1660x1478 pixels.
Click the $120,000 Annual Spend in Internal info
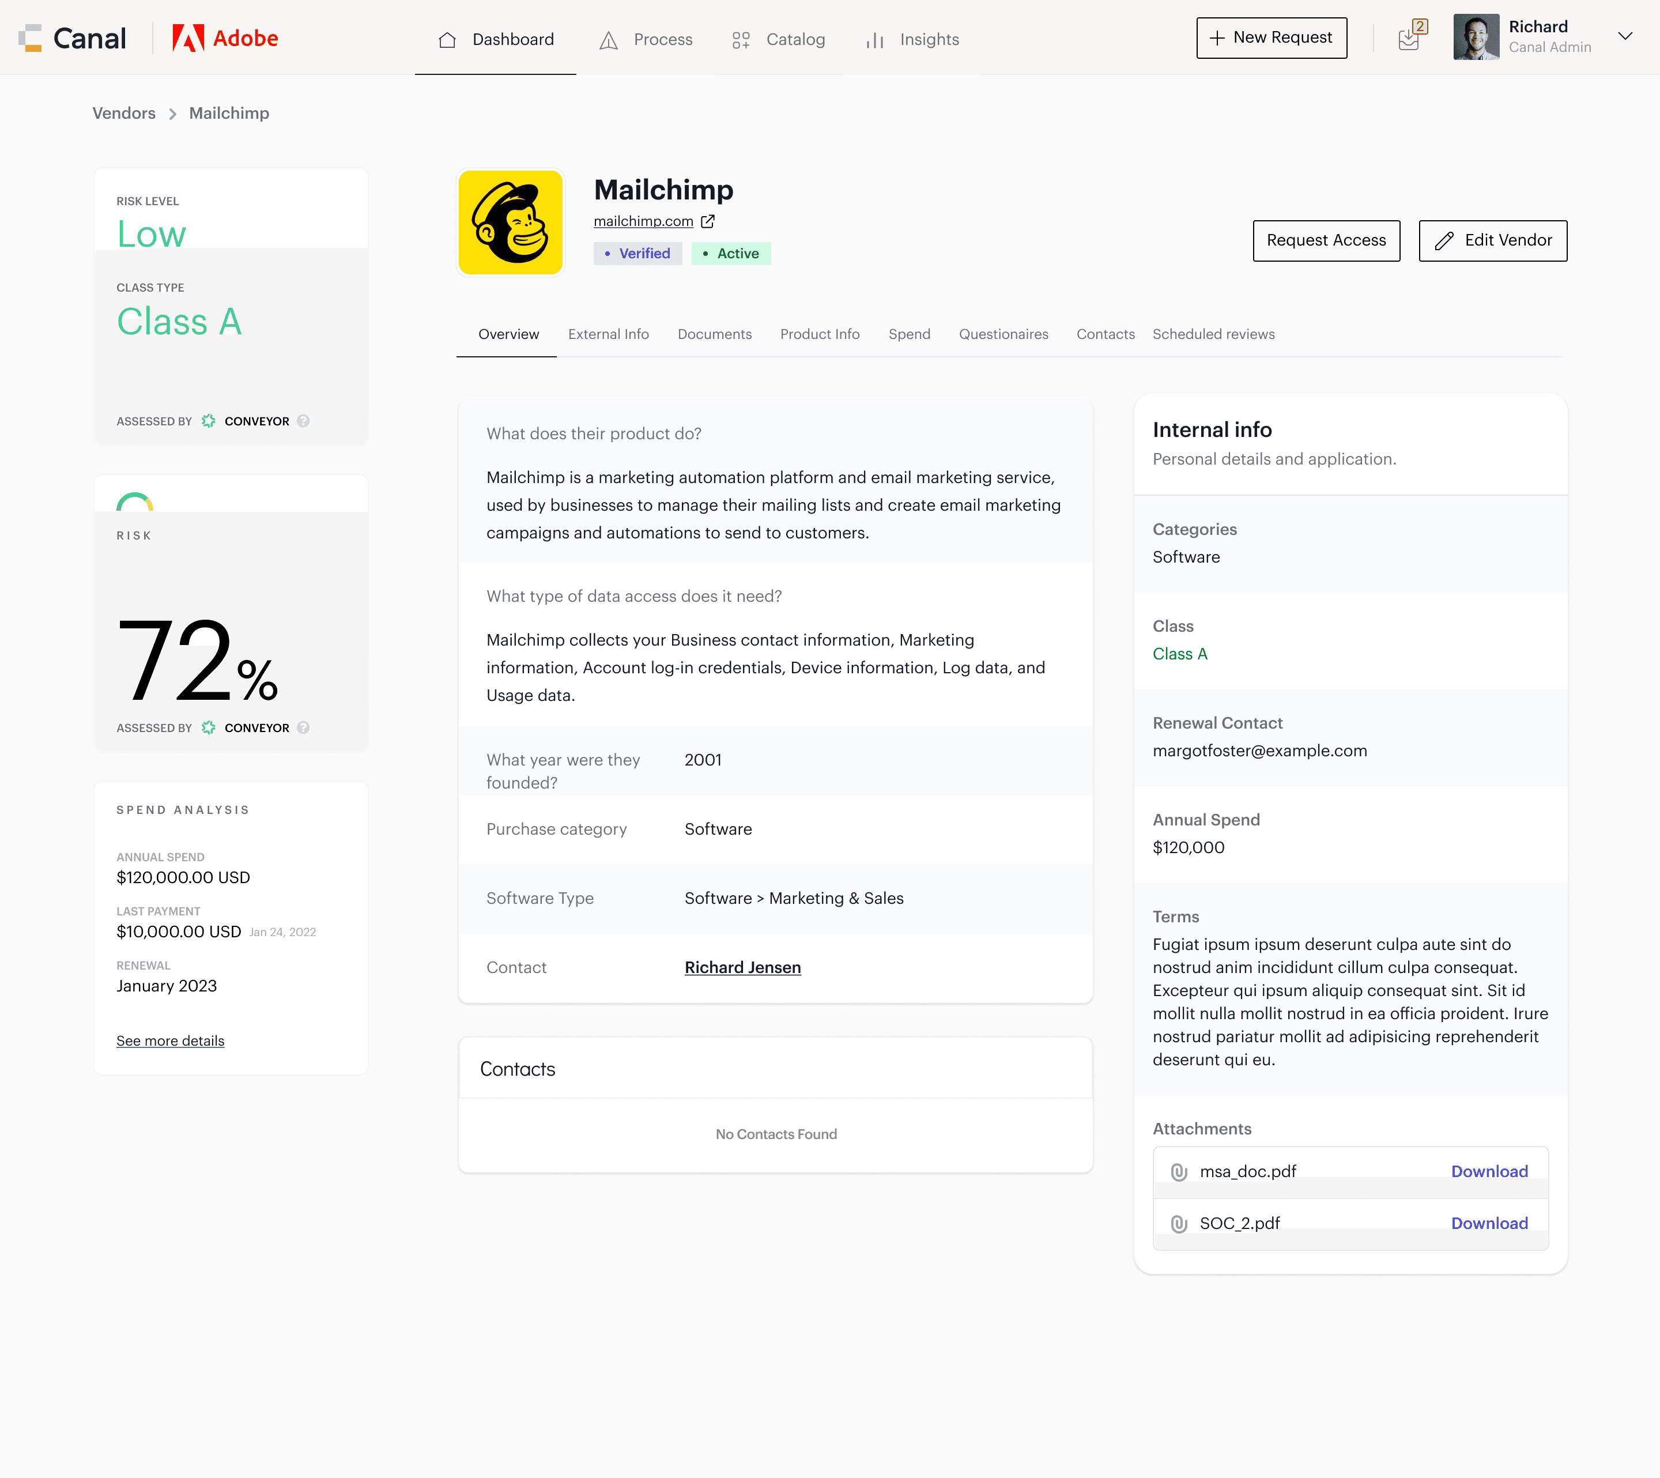[1188, 848]
